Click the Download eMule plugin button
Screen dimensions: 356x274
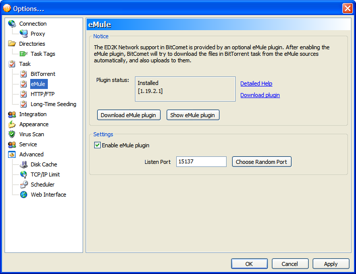129,115
